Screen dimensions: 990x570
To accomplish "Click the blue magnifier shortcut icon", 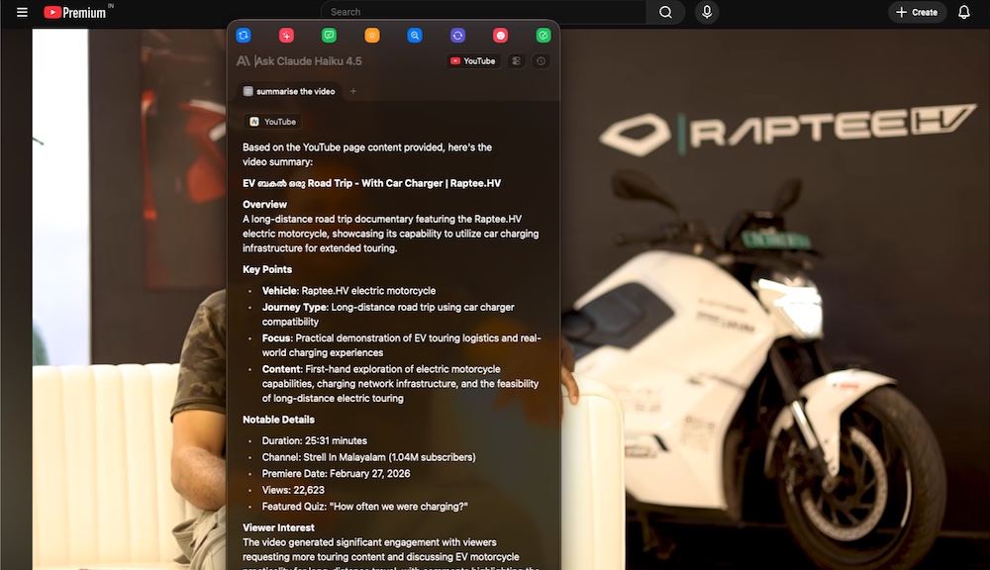I will pyautogui.click(x=415, y=36).
